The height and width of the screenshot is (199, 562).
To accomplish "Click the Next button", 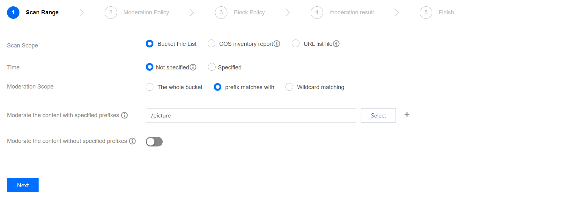I will (x=23, y=185).
